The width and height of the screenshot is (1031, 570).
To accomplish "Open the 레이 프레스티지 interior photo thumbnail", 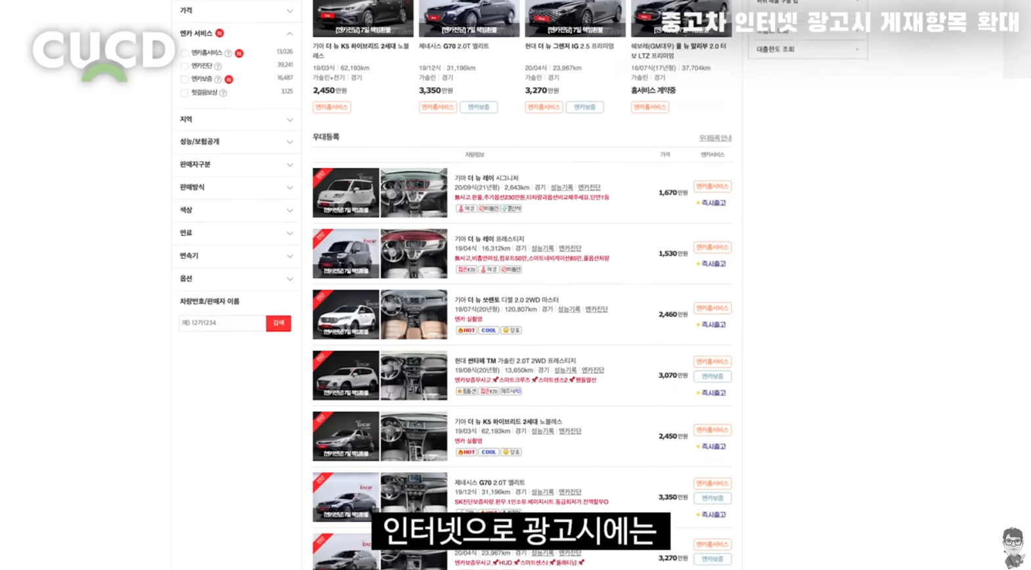I will 414,253.
